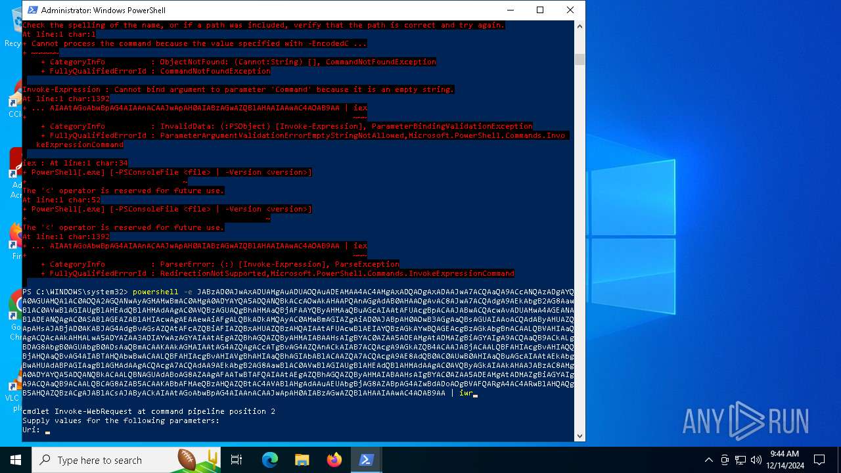
Task: Click the scrollbar down arrow in PowerShell
Action: [580, 436]
